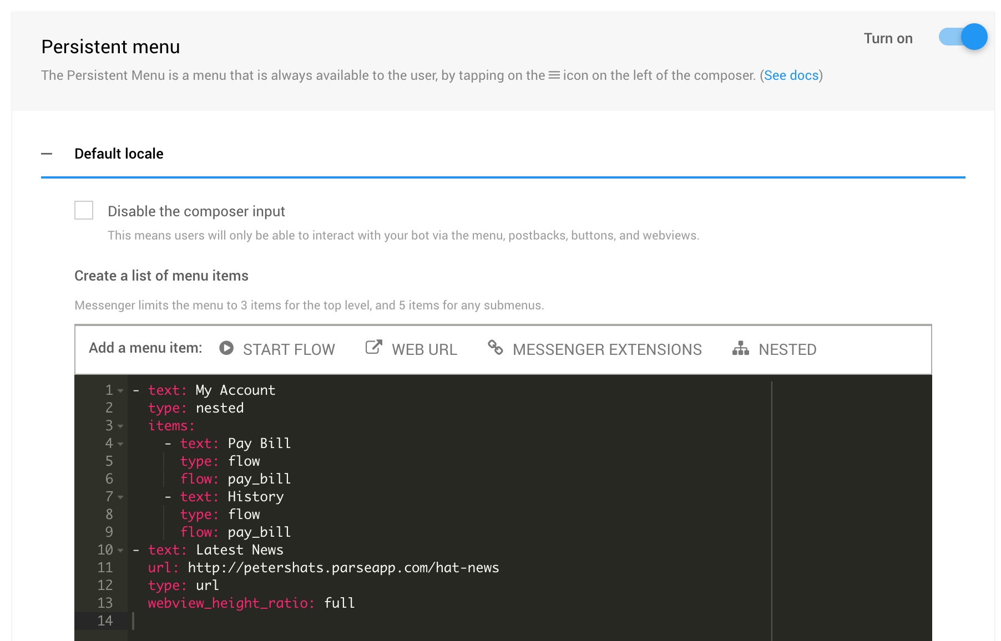Click the 'Latest News' text value

pyautogui.click(x=240, y=550)
